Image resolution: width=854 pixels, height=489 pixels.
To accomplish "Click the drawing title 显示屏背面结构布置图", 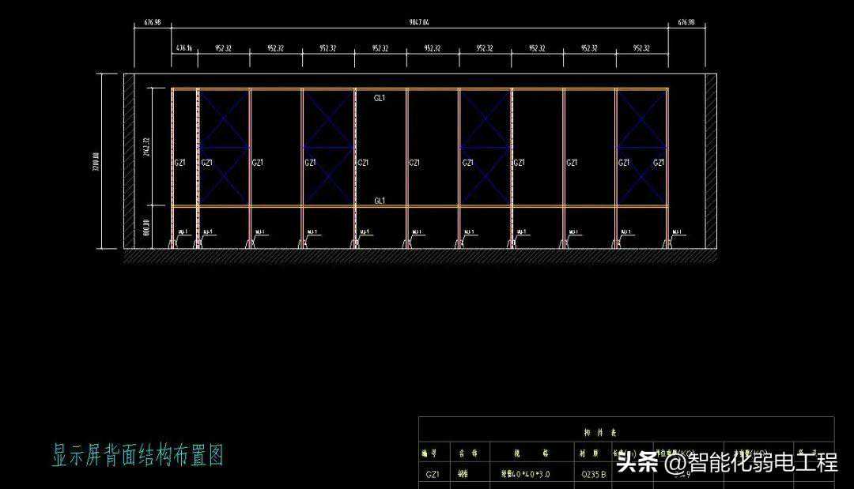I will [138, 455].
